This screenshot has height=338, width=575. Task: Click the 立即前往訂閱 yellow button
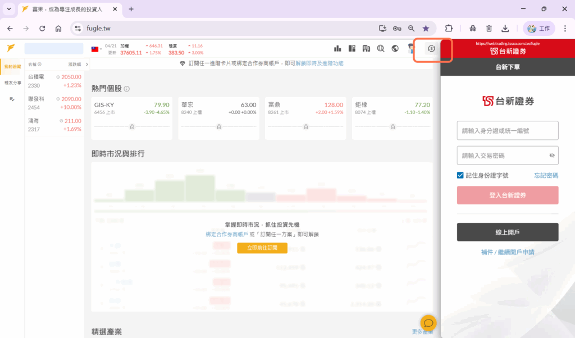coord(262,248)
